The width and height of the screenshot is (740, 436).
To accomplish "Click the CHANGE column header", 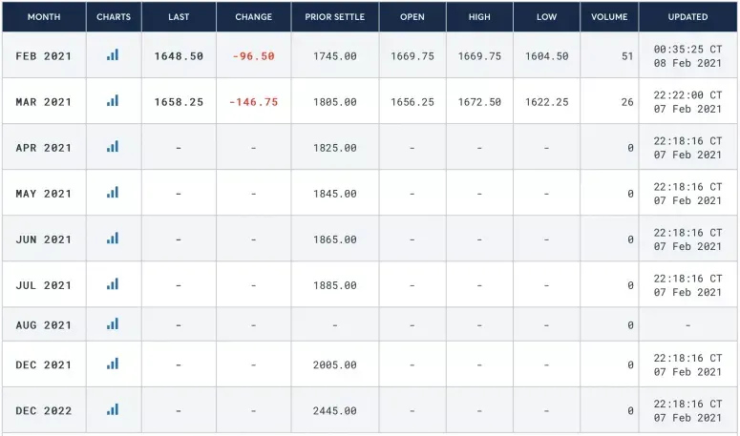I will point(254,17).
